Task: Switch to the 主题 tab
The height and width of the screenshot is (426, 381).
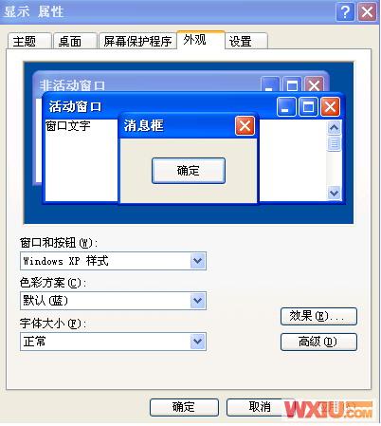Action: click(x=29, y=41)
